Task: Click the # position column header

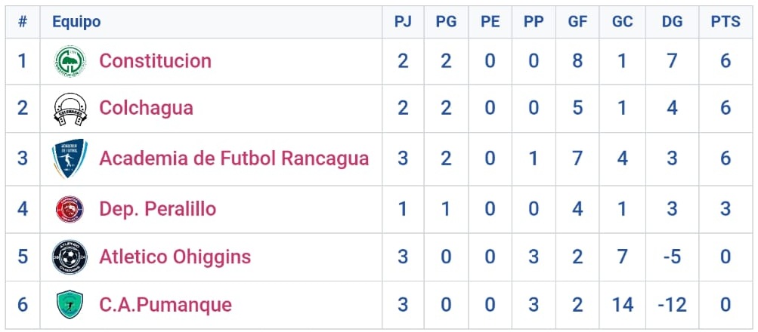Action: click(23, 22)
